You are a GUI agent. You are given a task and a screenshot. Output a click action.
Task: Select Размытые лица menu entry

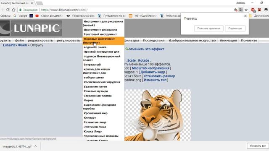click(x=95, y=122)
